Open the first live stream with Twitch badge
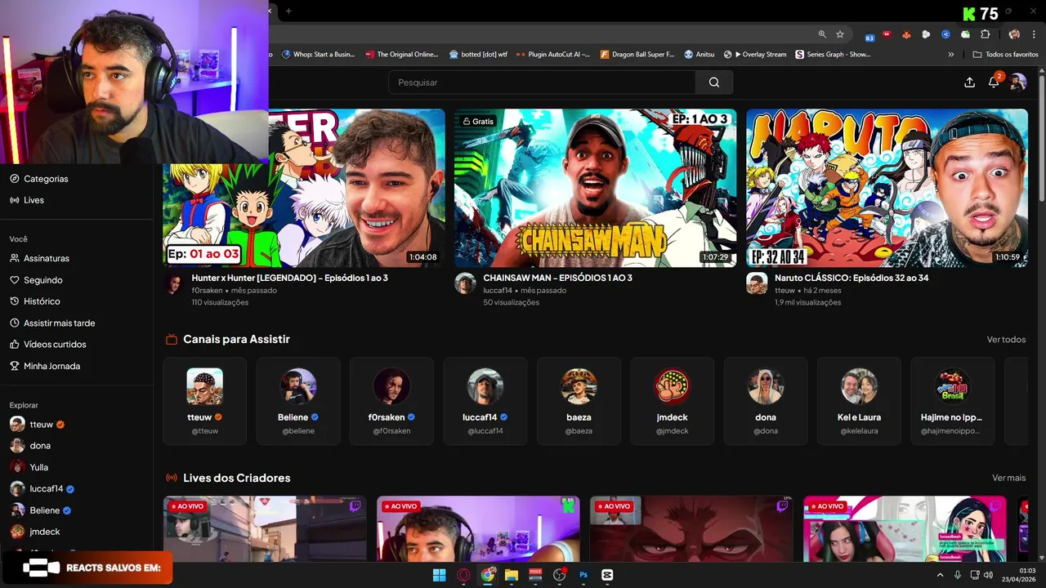Screen dimensions: 1046x588 (265, 529)
